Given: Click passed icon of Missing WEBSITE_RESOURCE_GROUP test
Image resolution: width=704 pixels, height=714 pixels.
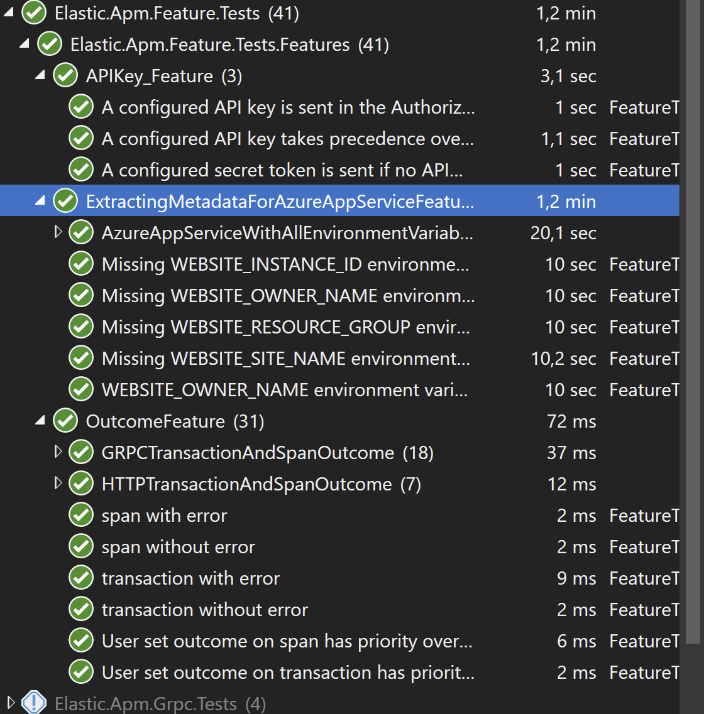Looking at the screenshot, I should tap(81, 327).
